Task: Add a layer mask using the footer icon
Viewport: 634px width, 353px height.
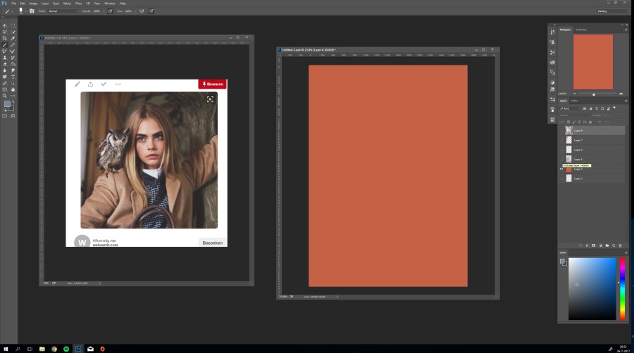Action: point(593,245)
